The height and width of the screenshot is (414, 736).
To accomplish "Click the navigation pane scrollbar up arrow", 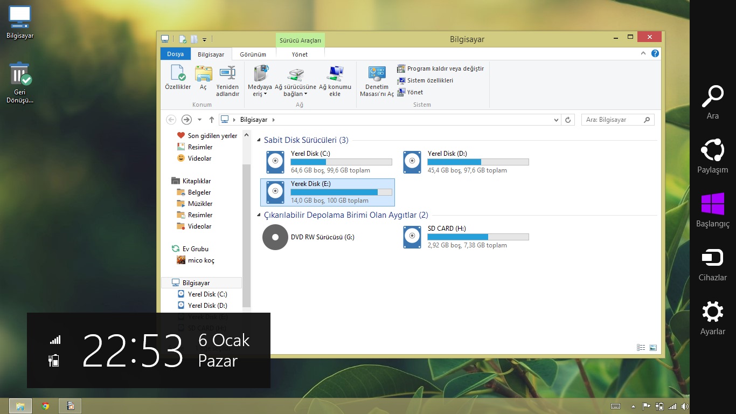I will pyautogui.click(x=247, y=135).
